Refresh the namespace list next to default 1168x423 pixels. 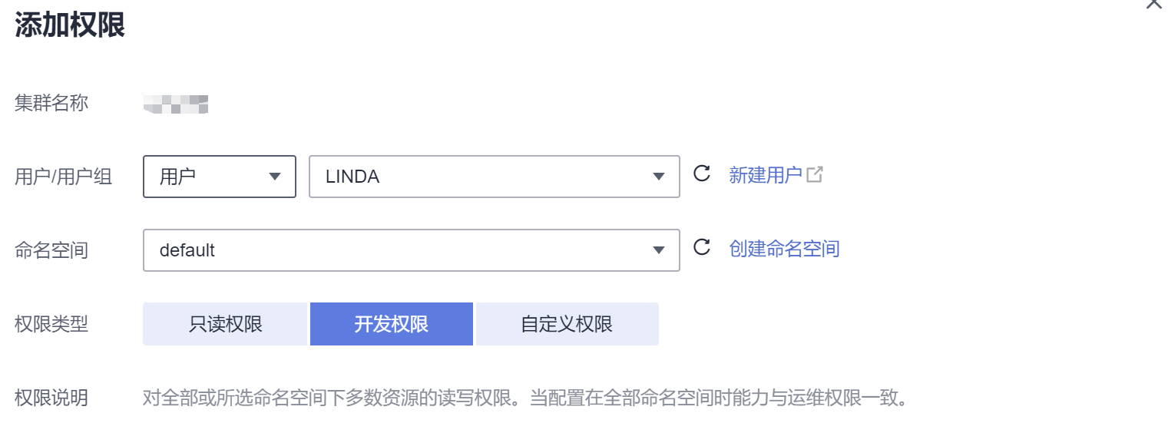pyautogui.click(x=701, y=248)
